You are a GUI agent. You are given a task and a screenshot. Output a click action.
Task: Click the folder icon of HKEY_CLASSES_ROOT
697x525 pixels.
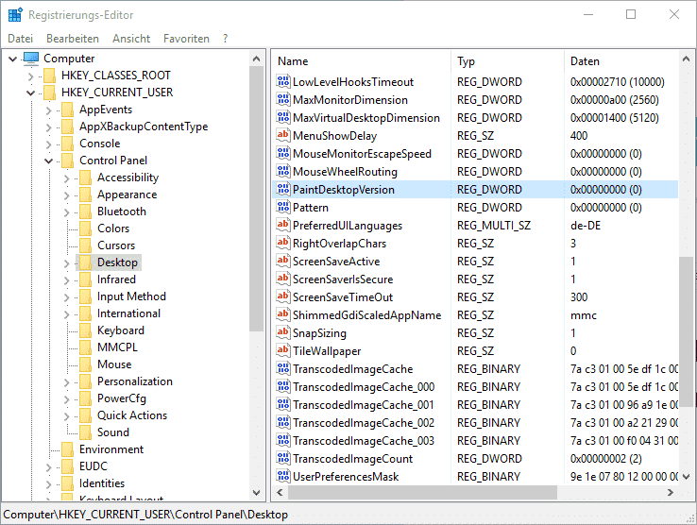point(49,76)
